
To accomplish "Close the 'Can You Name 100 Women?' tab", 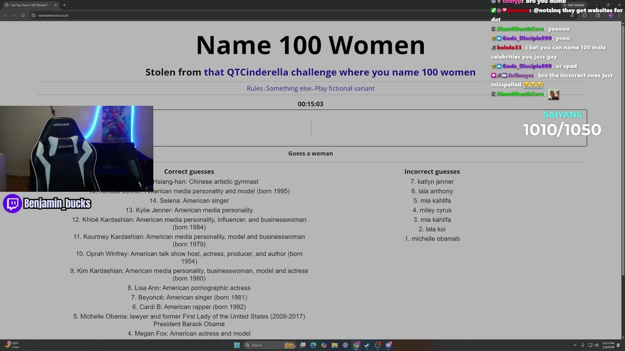I will [55, 5].
